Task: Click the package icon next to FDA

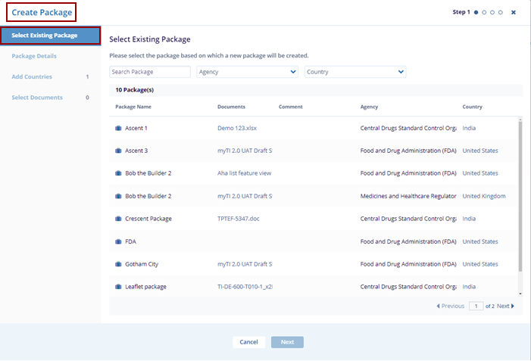Action: pos(118,242)
